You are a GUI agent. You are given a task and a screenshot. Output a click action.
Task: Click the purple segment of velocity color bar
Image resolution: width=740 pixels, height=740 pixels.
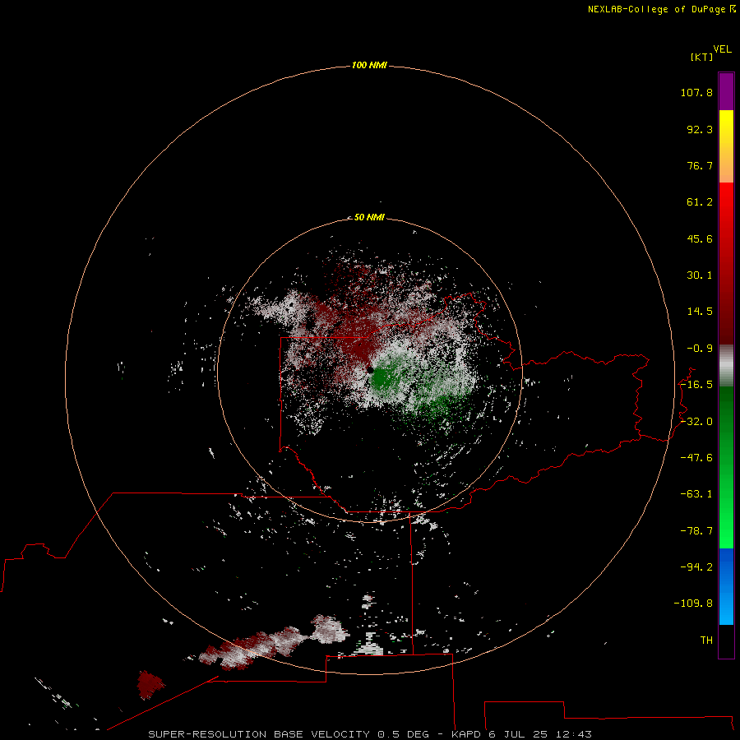(726, 91)
